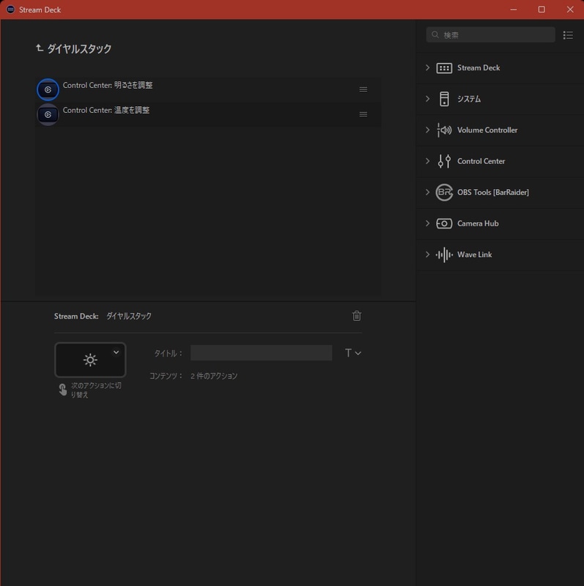Click the Camera Hub camera icon
This screenshot has width=584, height=586.
click(x=444, y=223)
